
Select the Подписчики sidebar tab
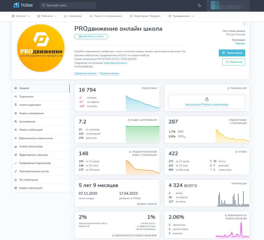tap(41, 97)
